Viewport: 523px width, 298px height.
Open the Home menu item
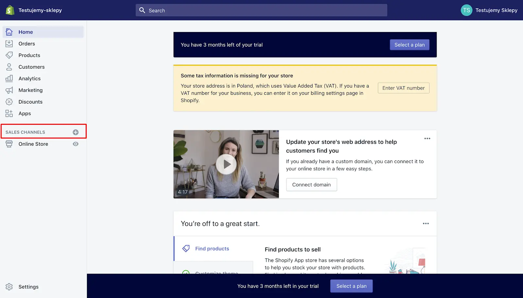coord(43,32)
